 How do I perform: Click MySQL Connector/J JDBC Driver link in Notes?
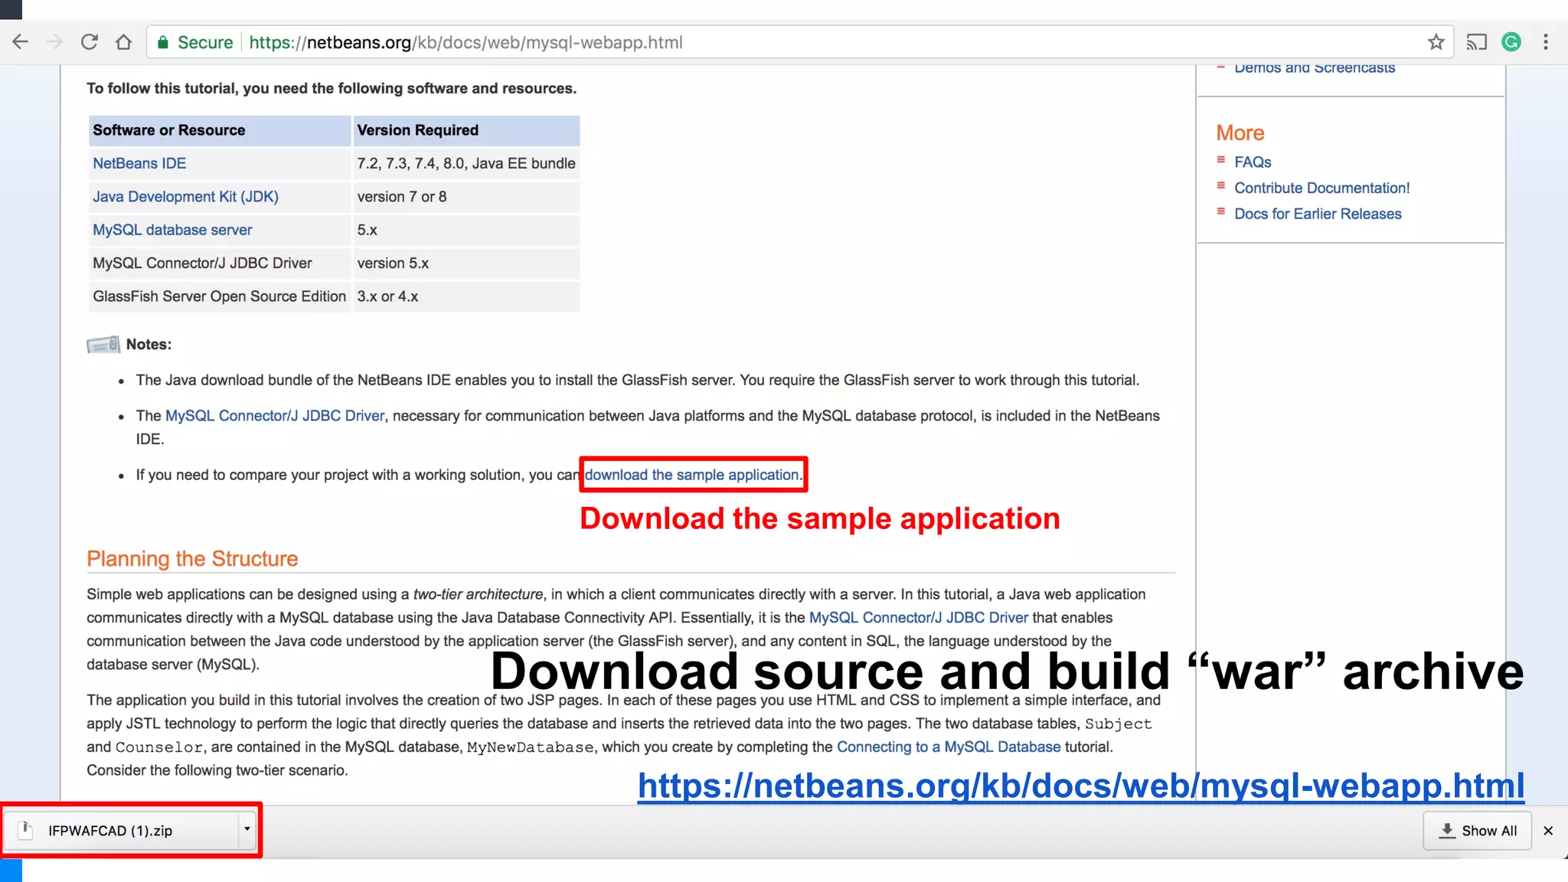click(x=275, y=416)
